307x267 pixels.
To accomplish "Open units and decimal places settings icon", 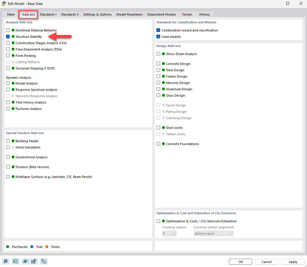I will 16,261.
